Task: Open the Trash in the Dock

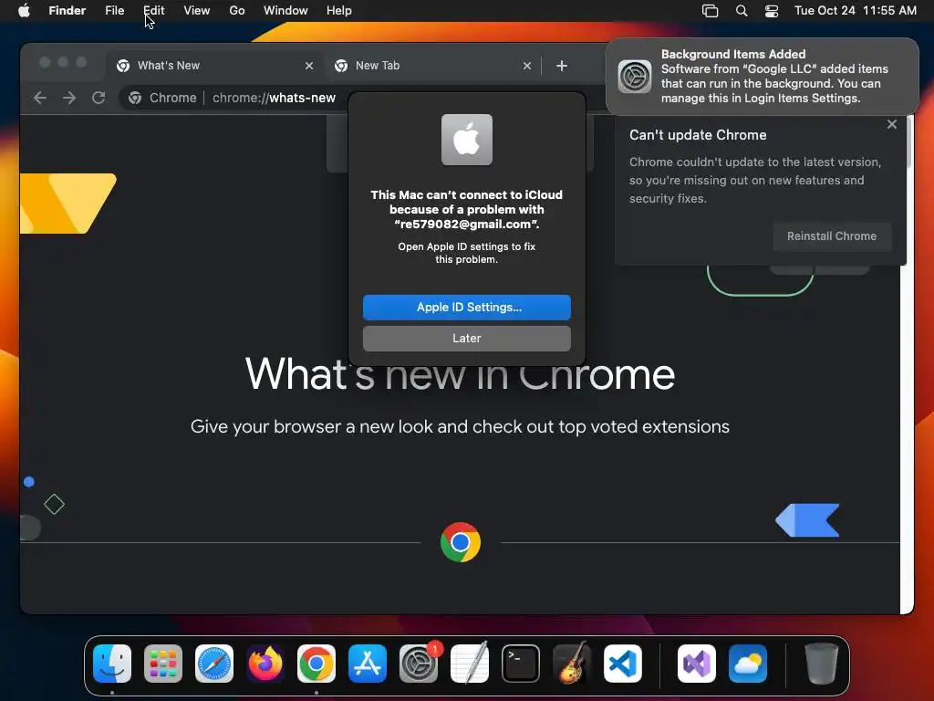Action: pos(822,664)
